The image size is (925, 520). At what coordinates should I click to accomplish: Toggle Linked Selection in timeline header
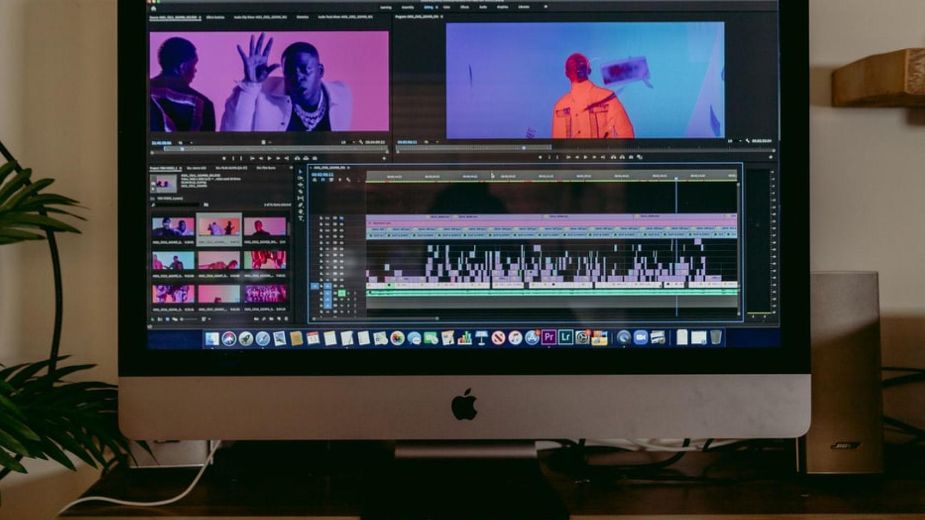tap(331, 179)
